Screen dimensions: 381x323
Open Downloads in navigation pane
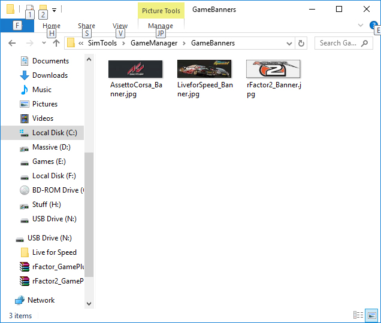coord(50,75)
